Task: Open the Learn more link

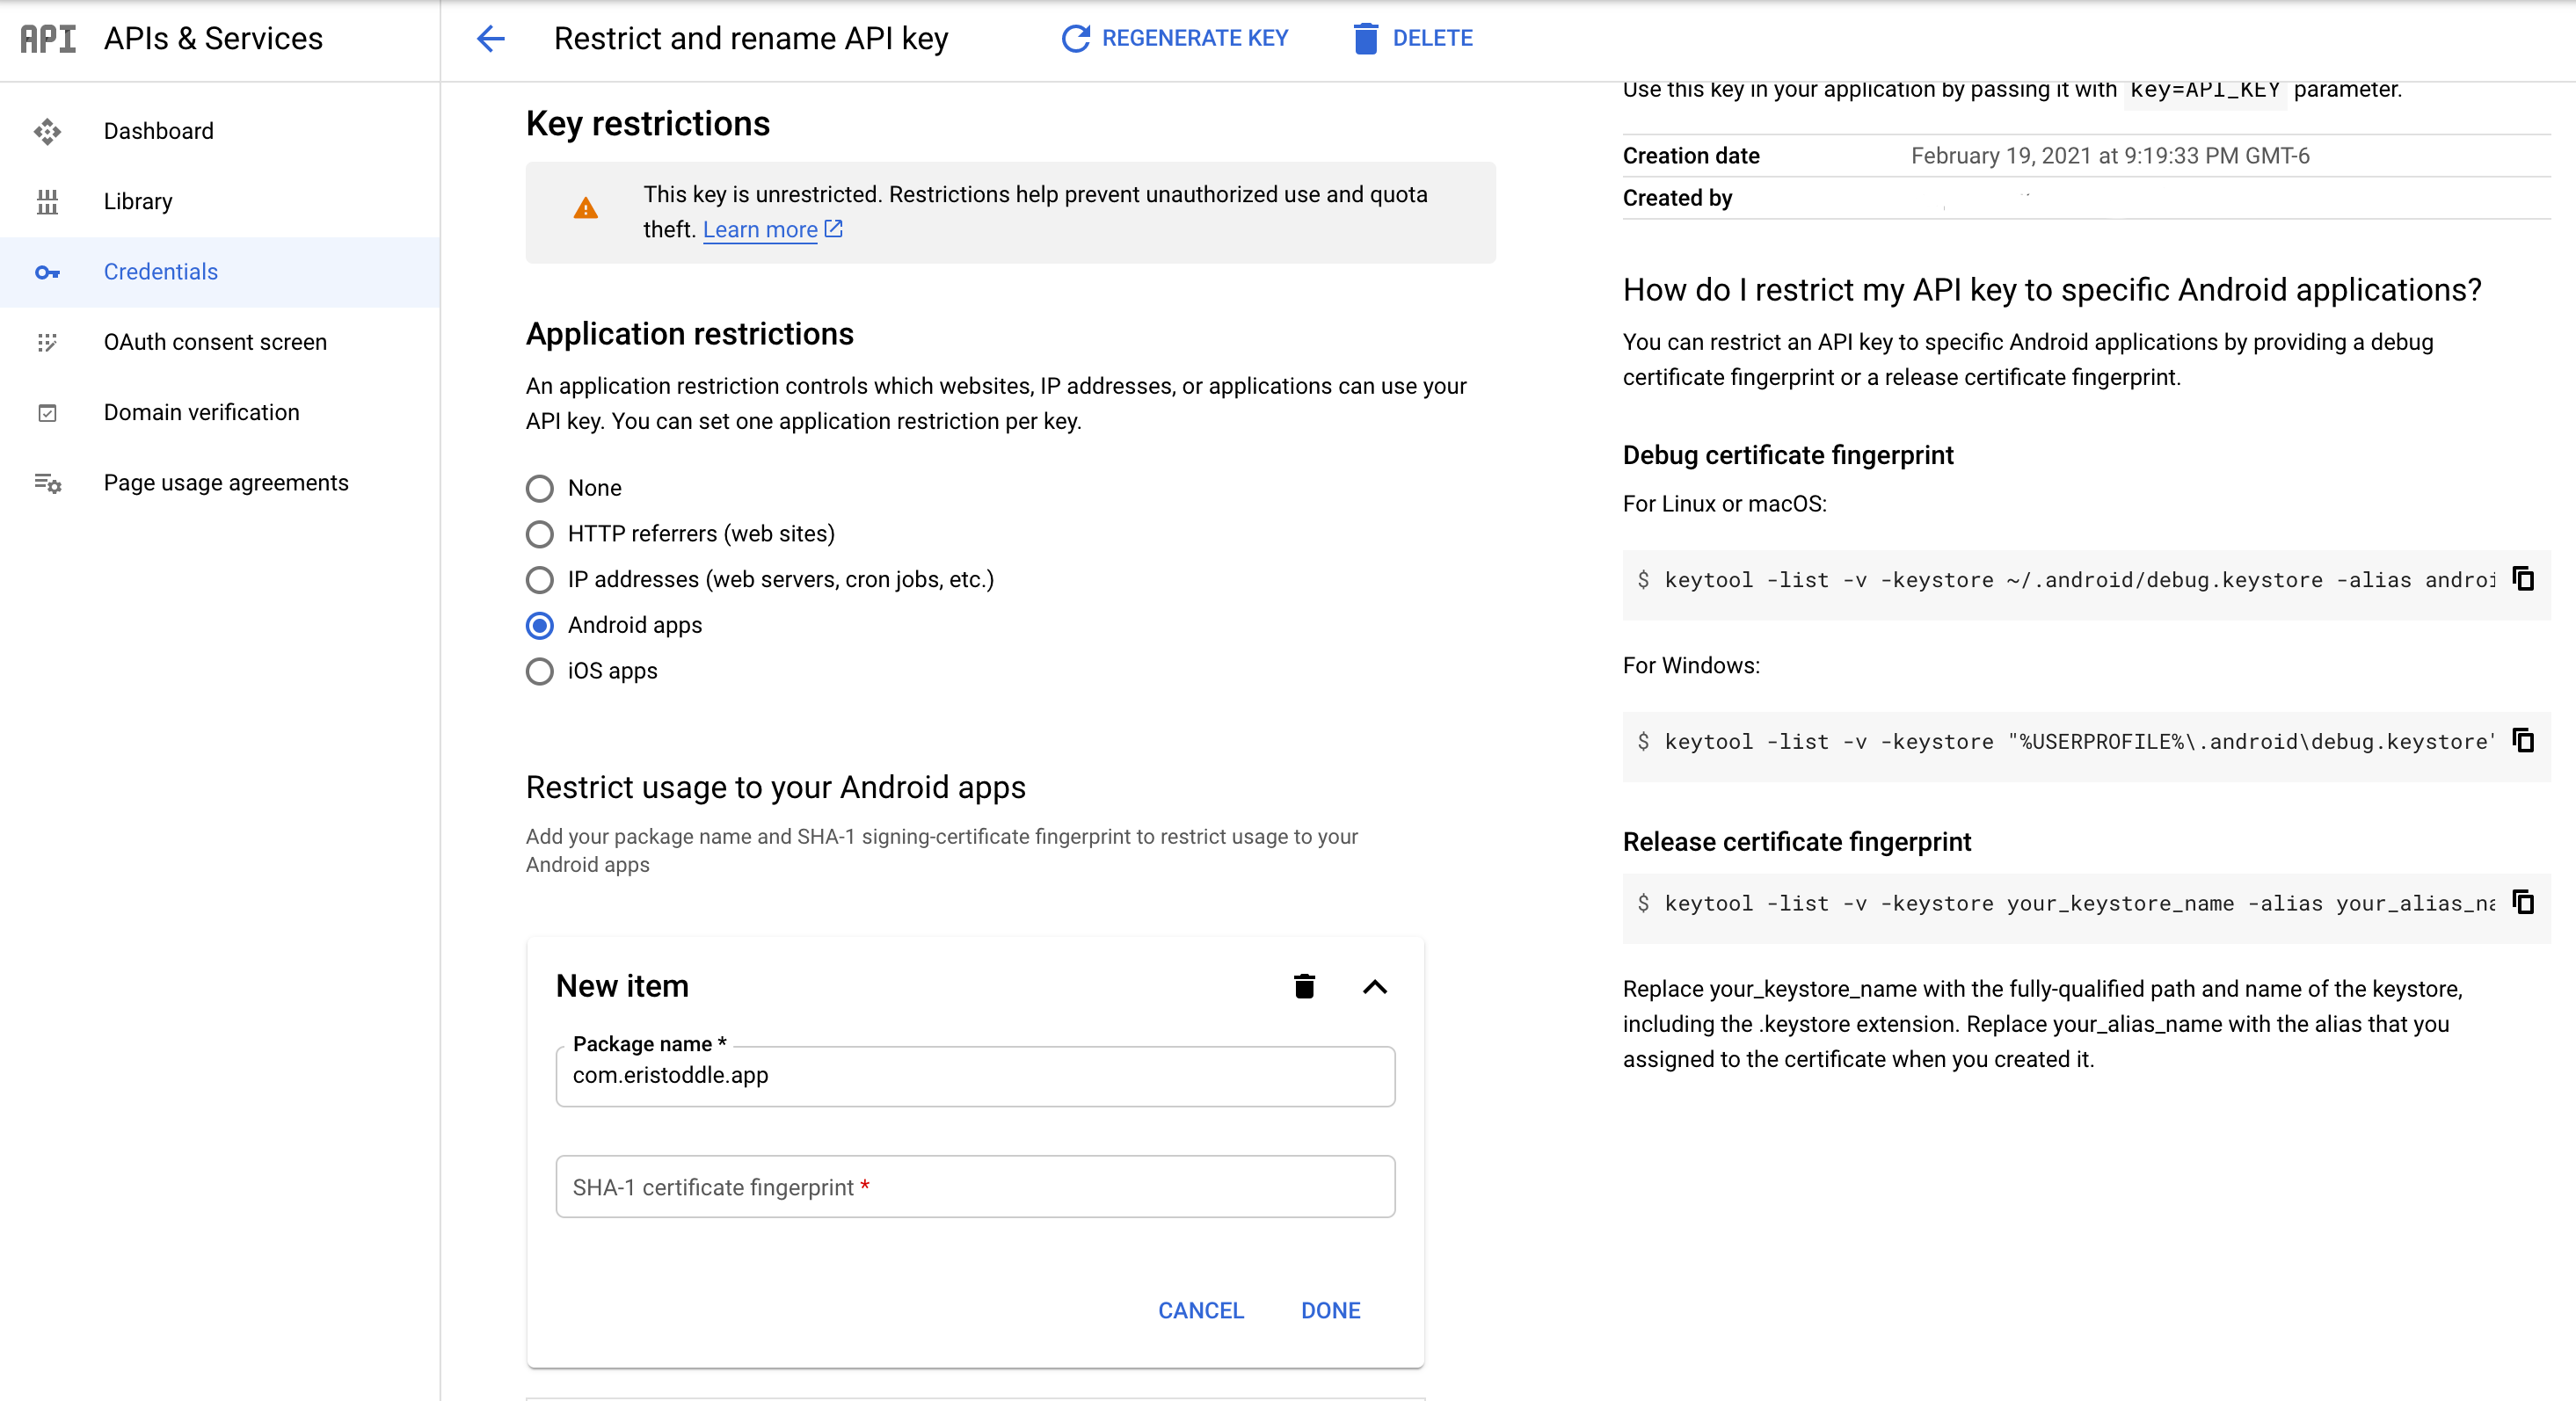Action: pyautogui.click(x=760, y=230)
